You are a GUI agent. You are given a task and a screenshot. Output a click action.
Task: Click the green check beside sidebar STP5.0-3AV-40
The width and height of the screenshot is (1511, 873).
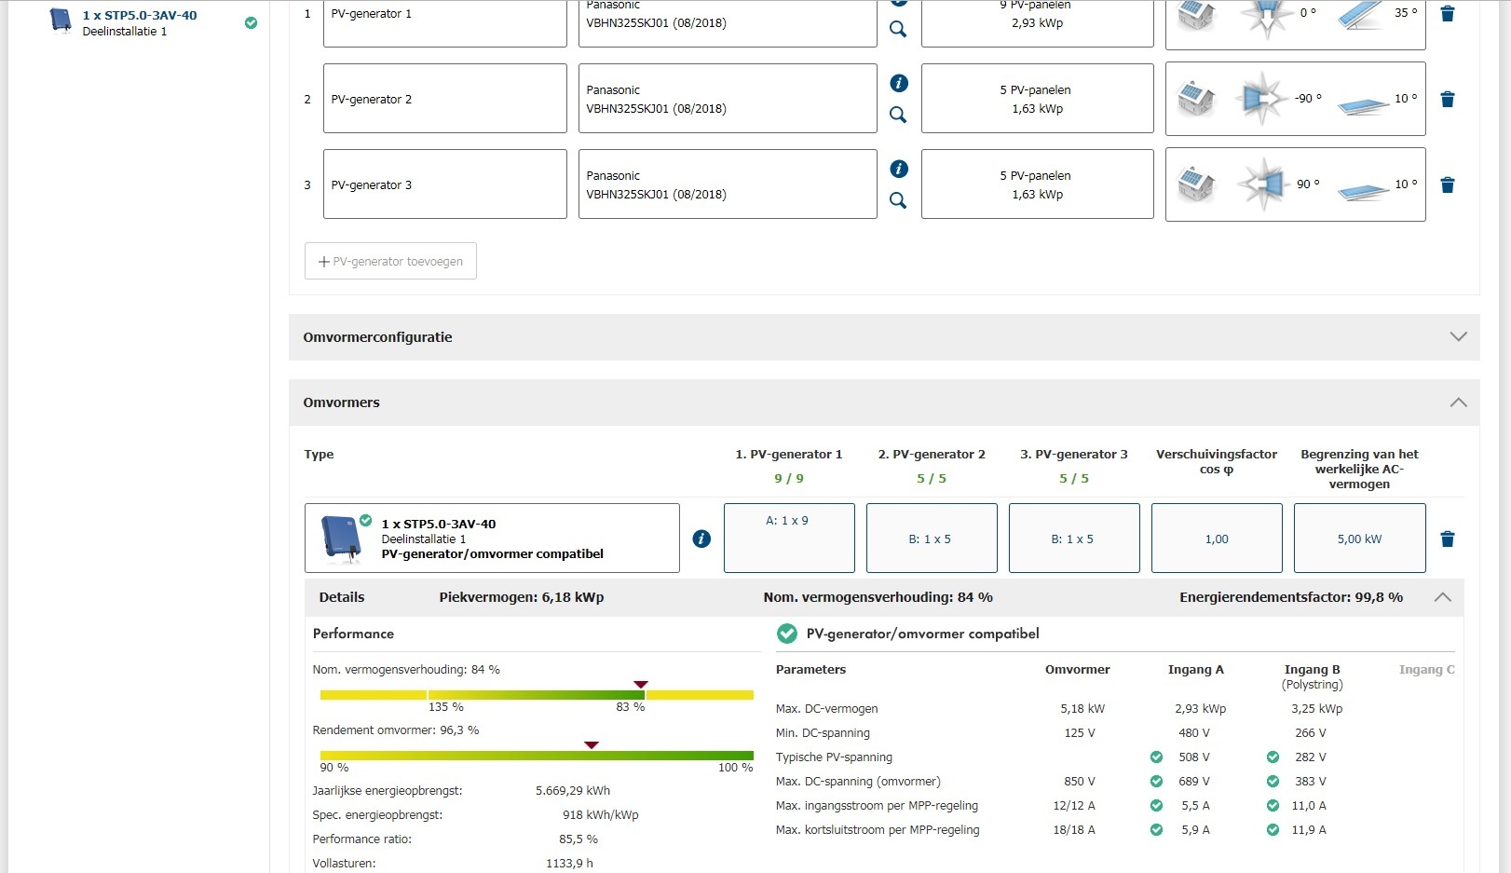coord(251,23)
